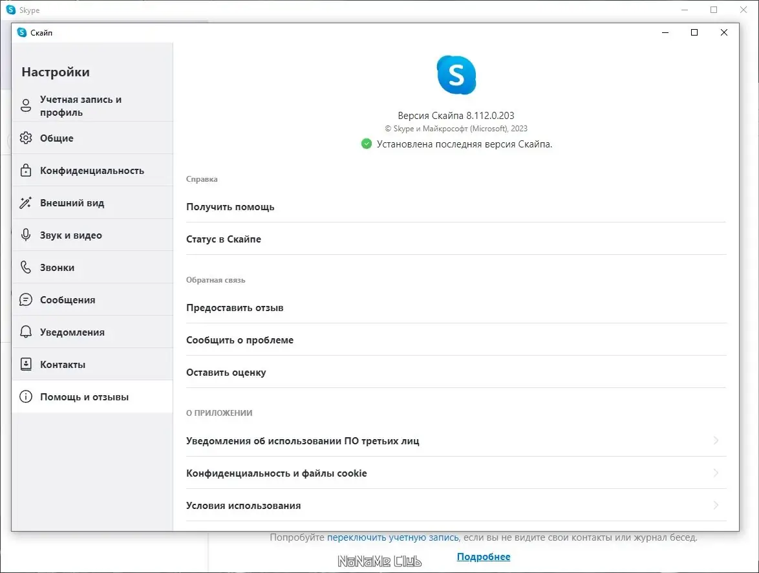Click the person icon beside Учетная запись и профиль
The width and height of the screenshot is (759, 573).
point(26,105)
